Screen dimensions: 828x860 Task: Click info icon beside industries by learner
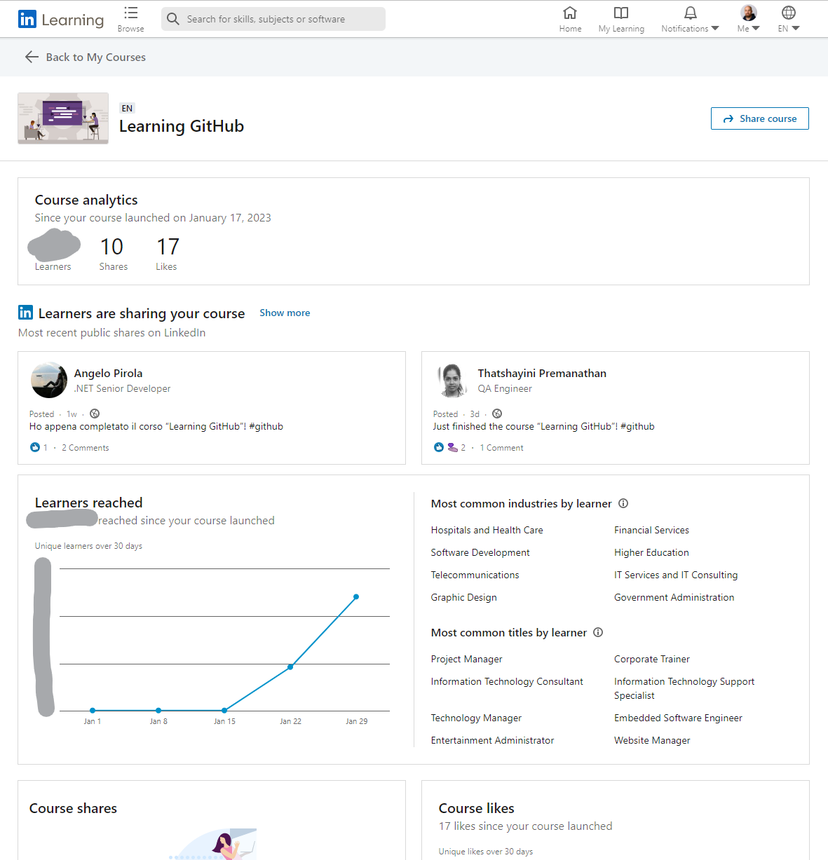(623, 503)
